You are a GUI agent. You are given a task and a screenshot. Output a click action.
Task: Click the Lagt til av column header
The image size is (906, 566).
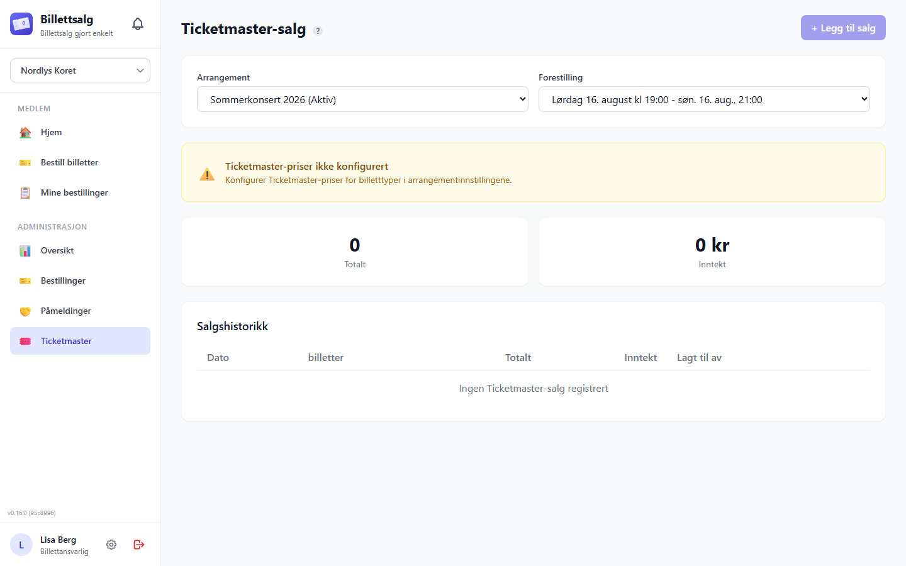point(699,357)
